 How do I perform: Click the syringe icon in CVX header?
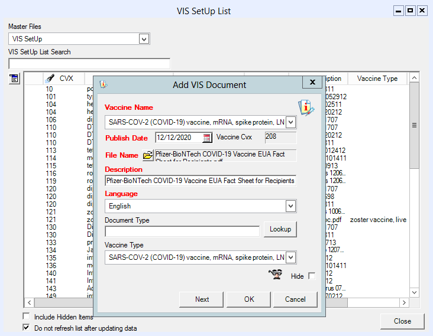[50, 79]
